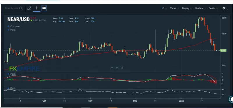
Task: Click the 15.00 price axis label
Action: coord(224,34)
